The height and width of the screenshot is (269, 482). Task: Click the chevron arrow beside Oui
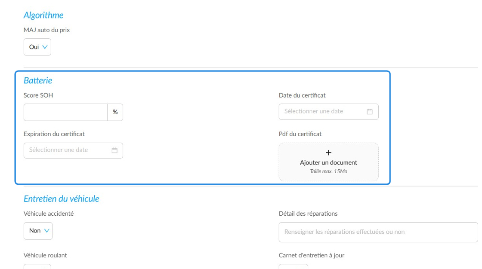coord(45,47)
